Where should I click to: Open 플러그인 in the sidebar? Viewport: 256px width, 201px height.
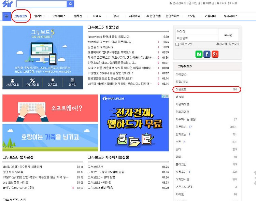(x=207, y=164)
